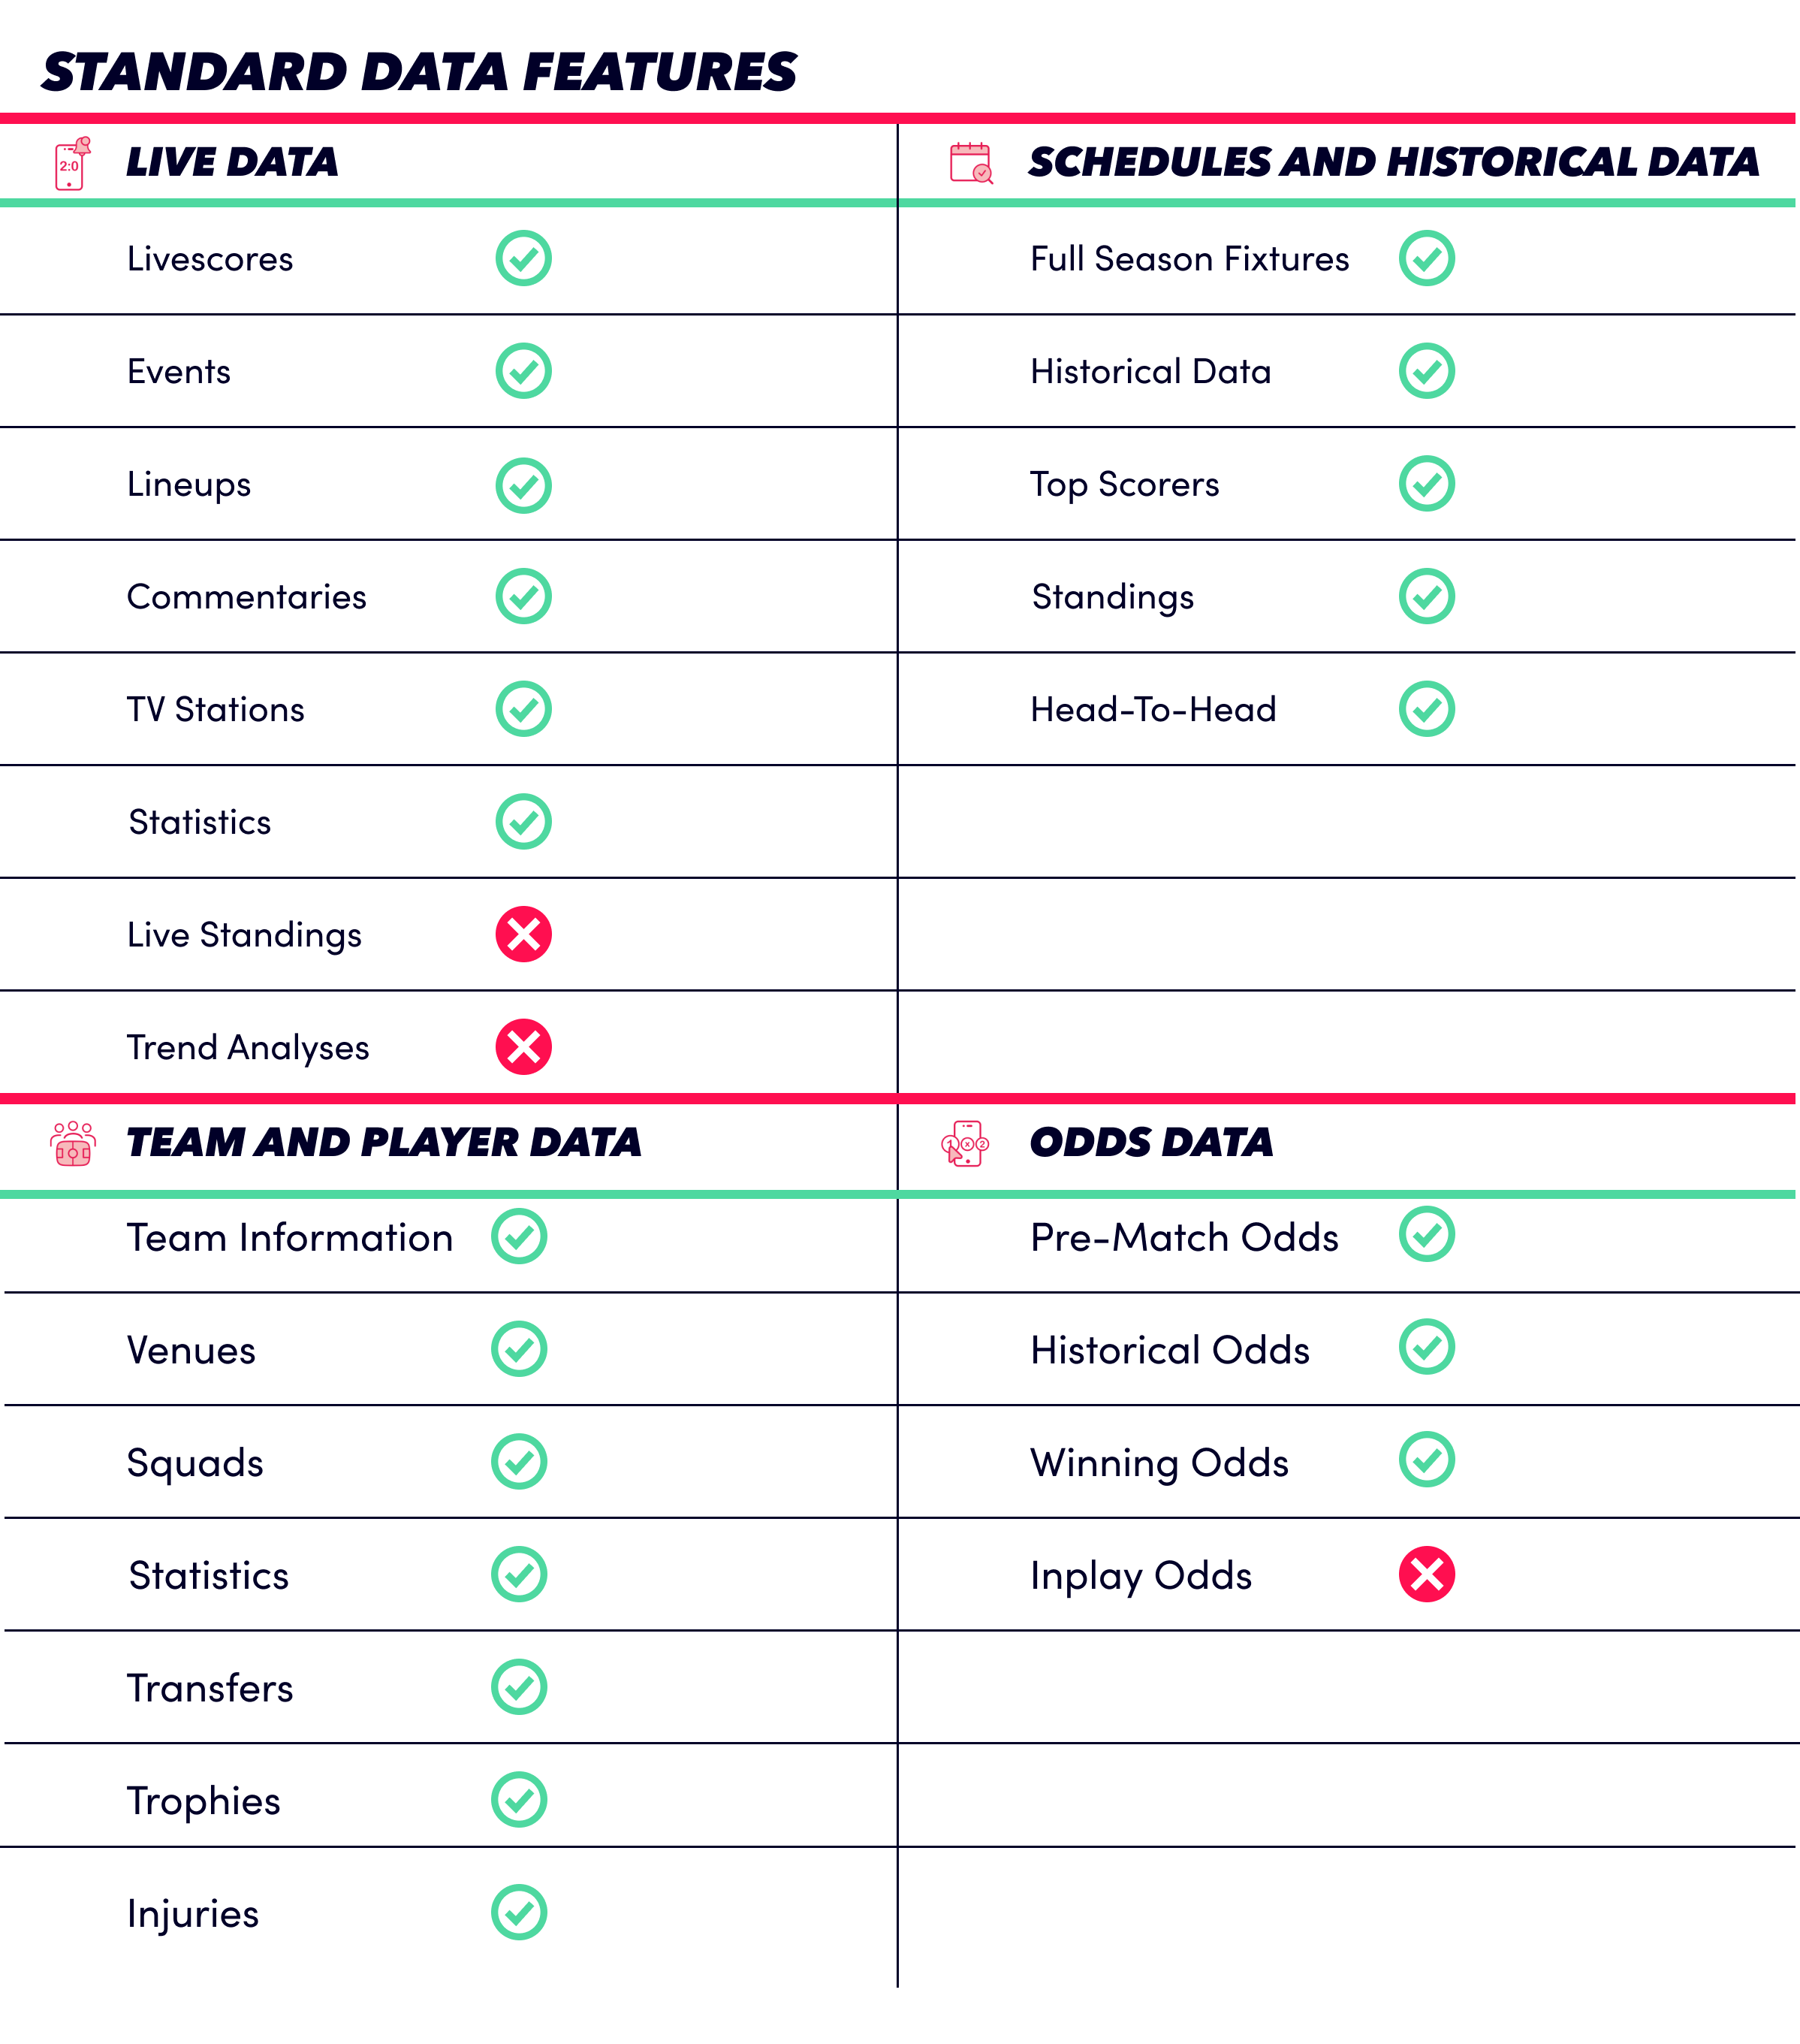Click the Team Information label
The image size is (1800, 2044).
[290, 1237]
